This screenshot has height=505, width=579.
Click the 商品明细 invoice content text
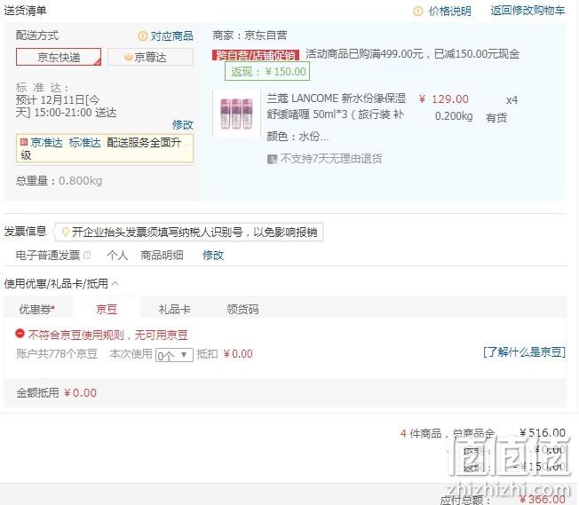tap(162, 255)
